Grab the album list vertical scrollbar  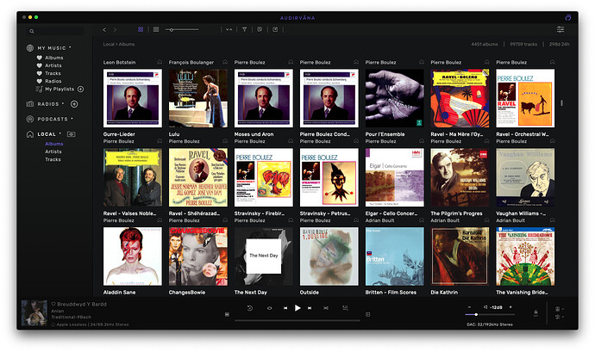point(561,103)
